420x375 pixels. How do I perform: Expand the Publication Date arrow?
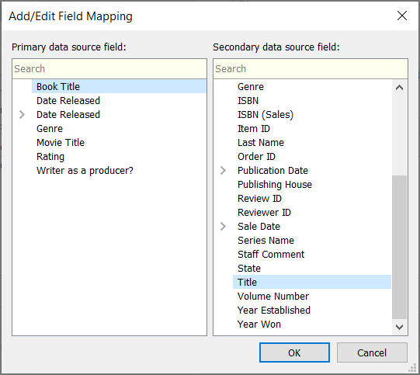(223, 170)
